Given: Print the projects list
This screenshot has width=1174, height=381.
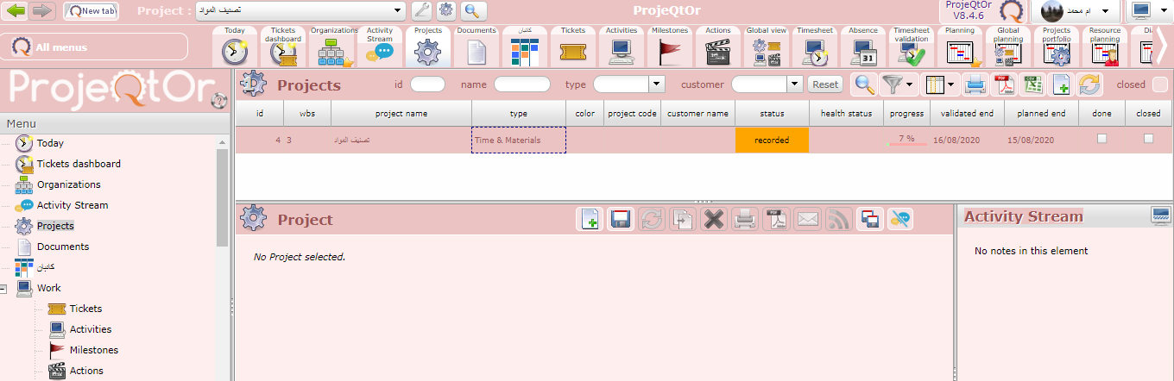Looking at the screenshot, I should (975, 84).
